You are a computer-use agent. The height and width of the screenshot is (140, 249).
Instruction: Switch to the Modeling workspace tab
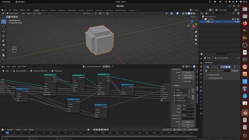click(44, 10)
